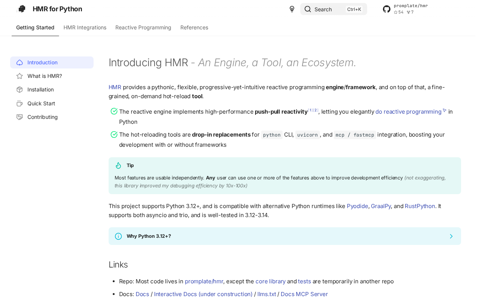The width and height of the screenshot is (481, 301).
Task: Click the star icon beside What is HMR?
Action: tap(20, 76)
